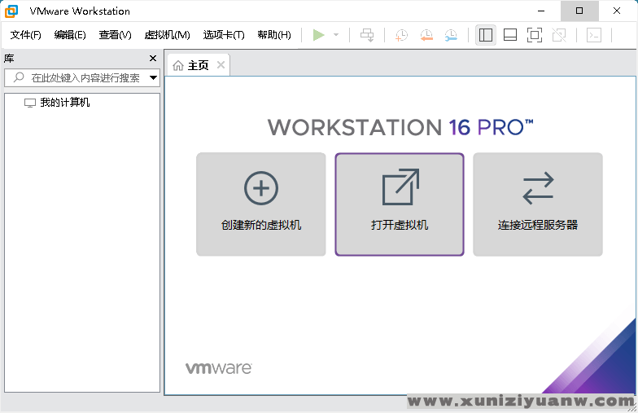This screenshot has height=413, width=638.
Task: Click the send Ctrl+Alt+Del toolbar icon
Action: pyautogui.click(x=367, y=35)
